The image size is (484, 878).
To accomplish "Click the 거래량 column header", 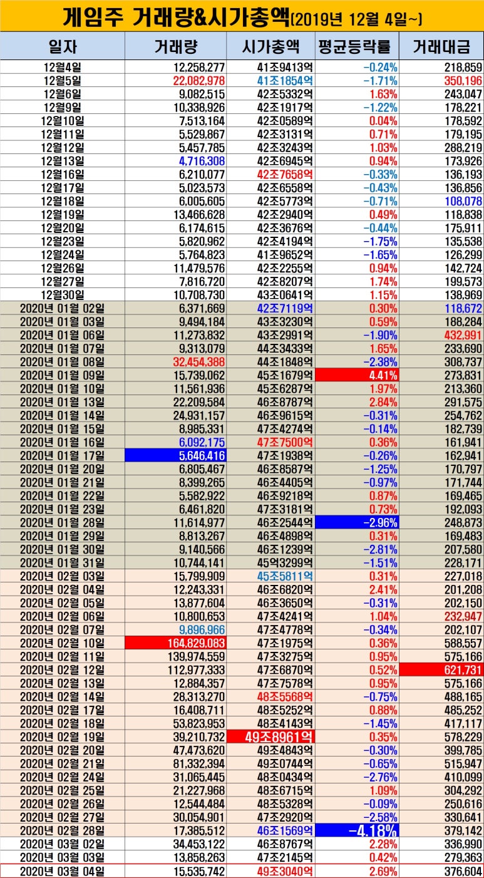I will [x=176, y=46].
